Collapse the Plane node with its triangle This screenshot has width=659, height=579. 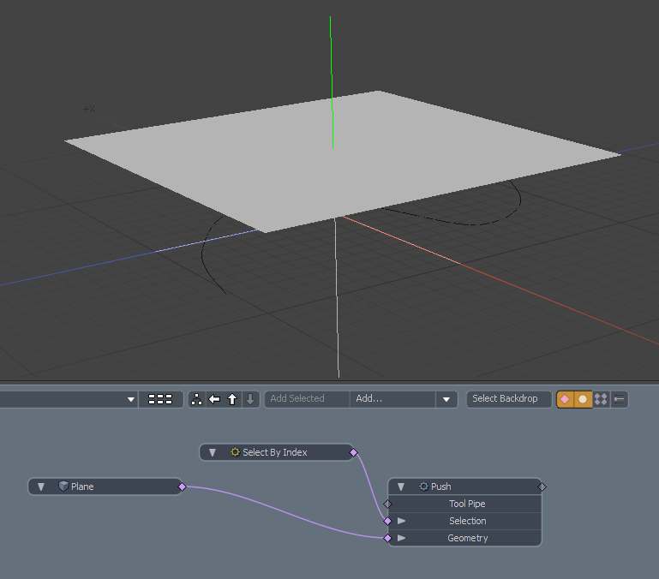(40, 486)
